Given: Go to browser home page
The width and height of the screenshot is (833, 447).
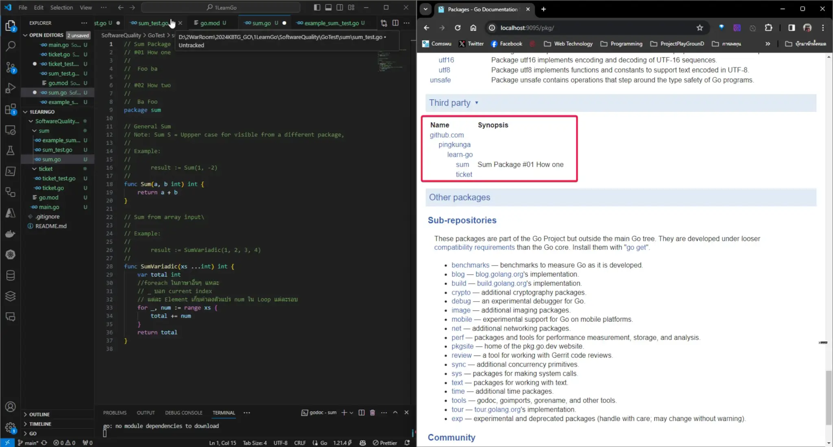Looking at the screenshot, I should tap(473, 28).
